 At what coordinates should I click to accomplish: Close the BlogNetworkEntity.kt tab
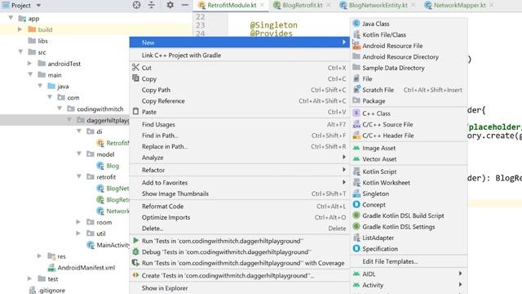click(x=414, y=5)
